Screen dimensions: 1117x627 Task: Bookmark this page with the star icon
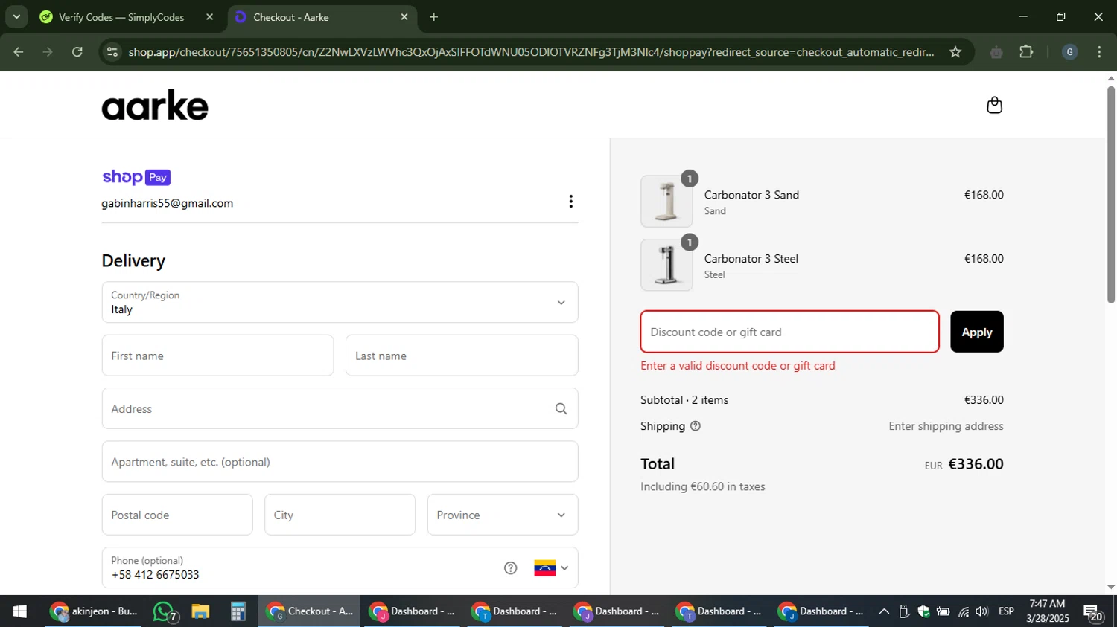pos(955,52)
